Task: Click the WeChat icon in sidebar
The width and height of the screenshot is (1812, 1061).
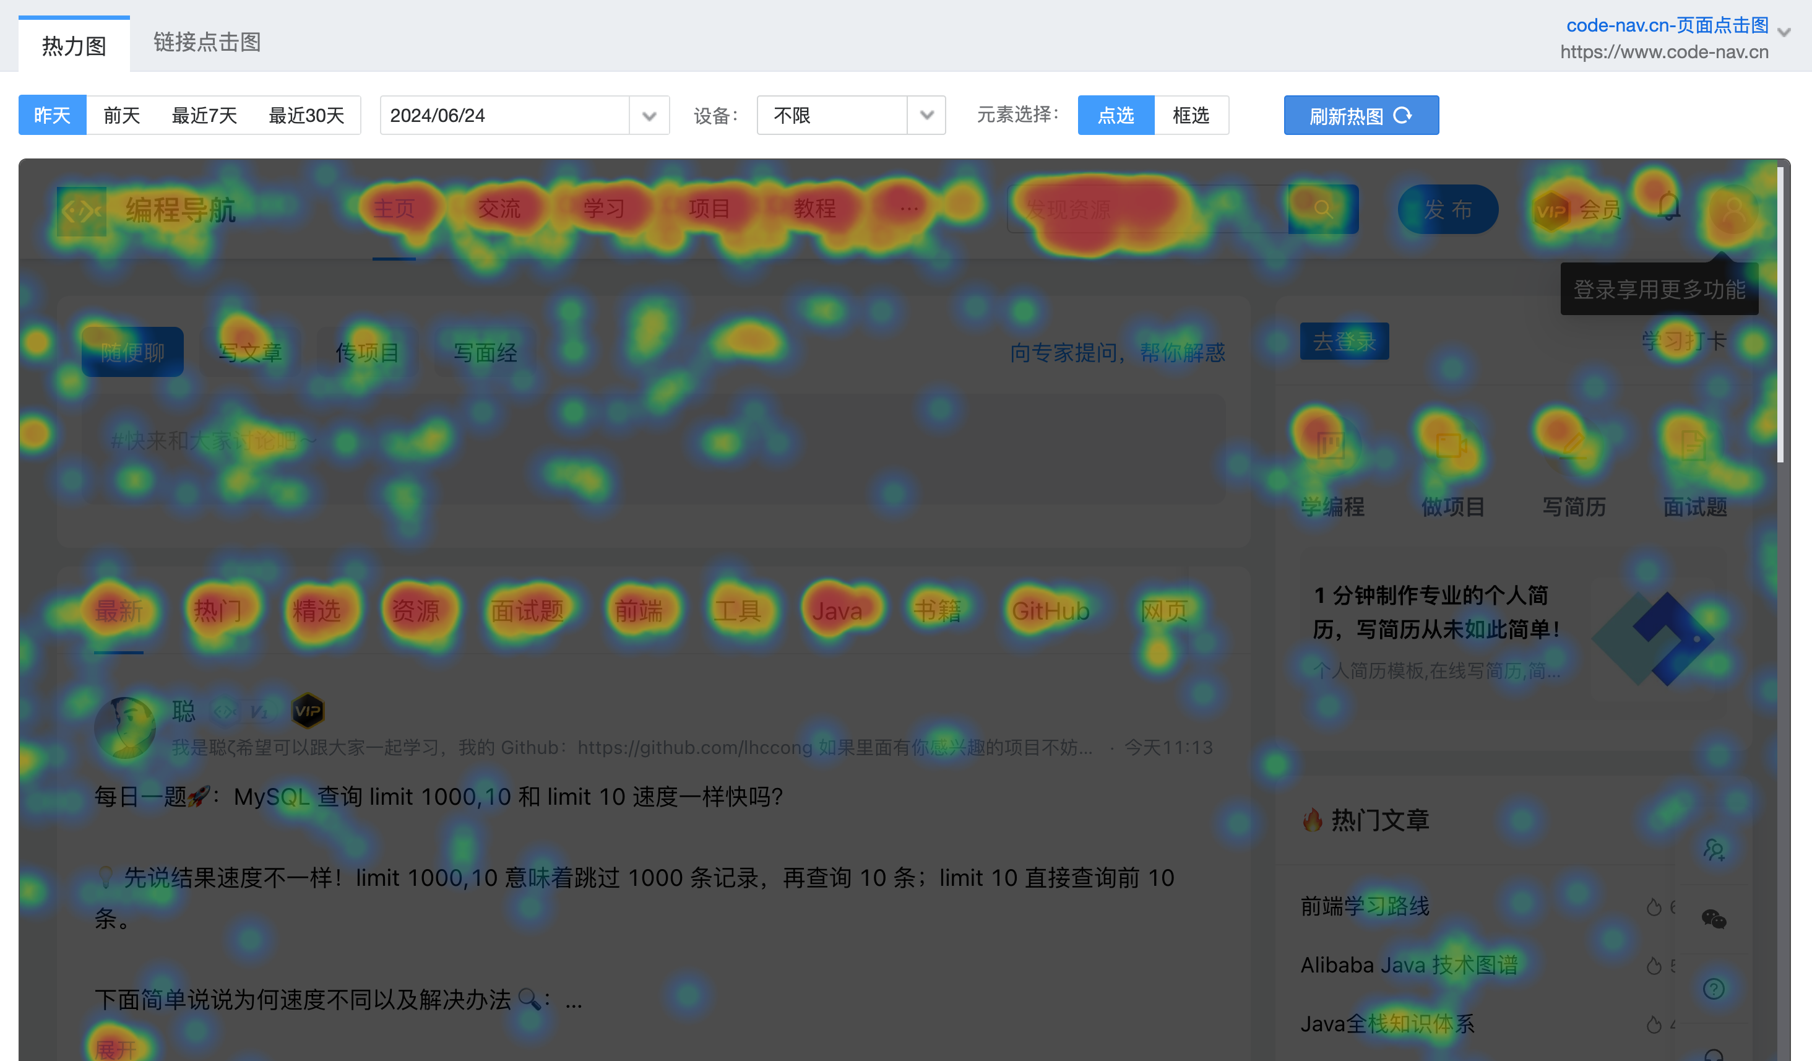Action: [x=1714, y=919]
